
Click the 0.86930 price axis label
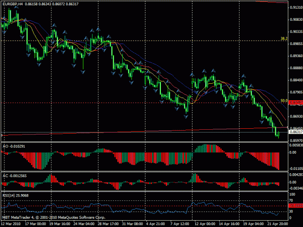[296, 117]
